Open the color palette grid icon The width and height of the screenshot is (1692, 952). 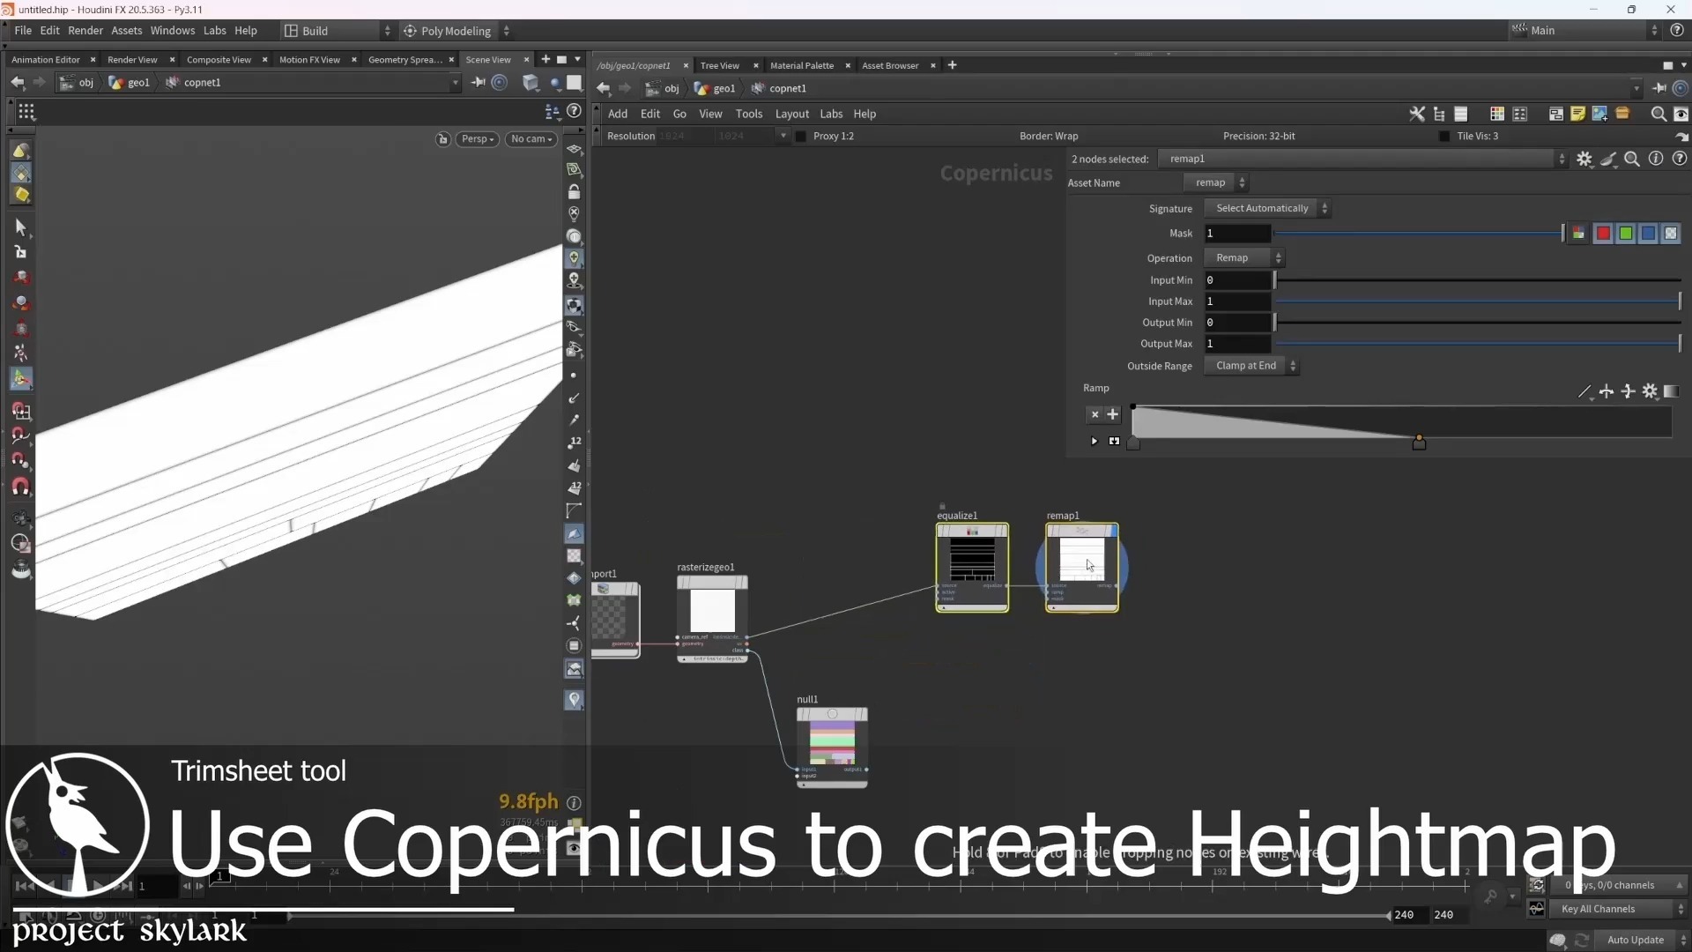(1496, 114)
